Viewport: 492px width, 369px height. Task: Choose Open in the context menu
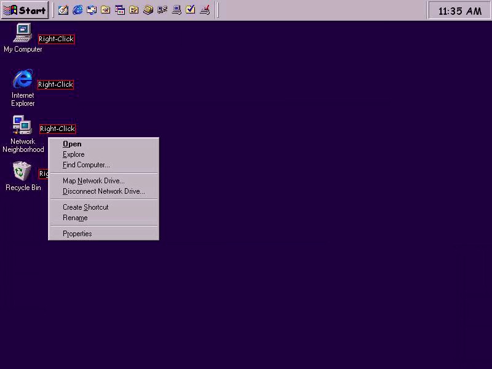103,144
